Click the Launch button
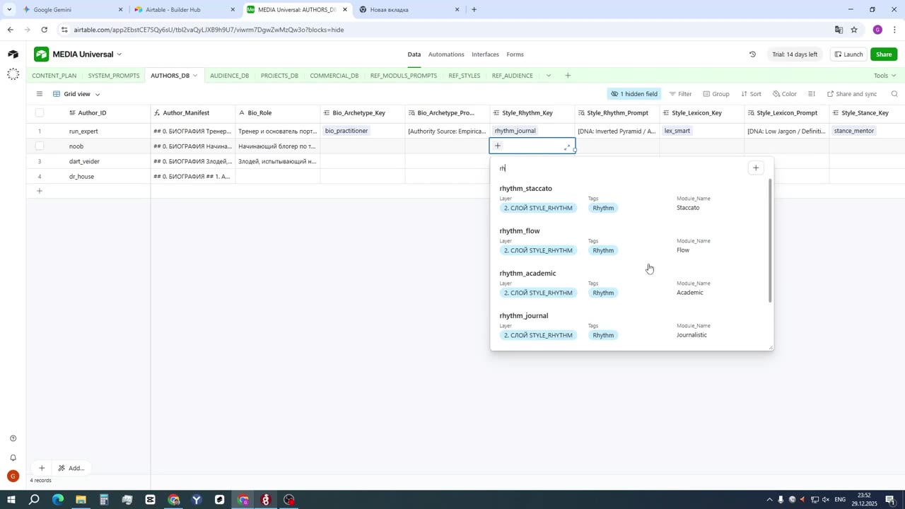This screenshot has height=509, width=905. (848, 54)
